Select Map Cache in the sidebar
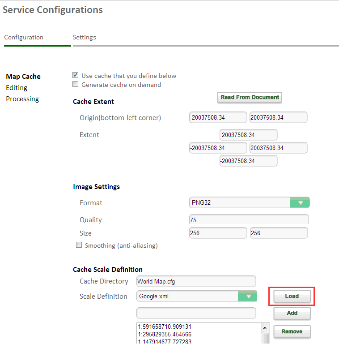This screenshot has height=344, width=339. click(x=23, y=77)
